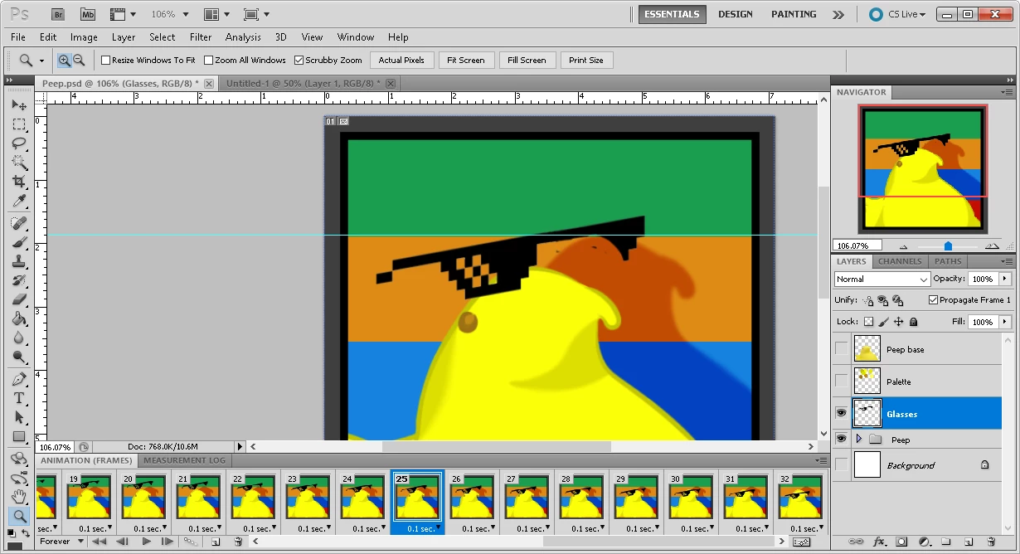The height and width of the screenshot is (554, 1020).
Task: Switch to the Measurement Log tab
Action: pyautogui.click(x=185, y=460)
